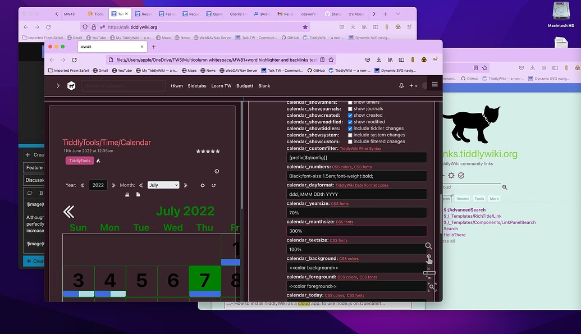
Task: Click the large double-left arrow above Sun
Action: coord(68,211)
